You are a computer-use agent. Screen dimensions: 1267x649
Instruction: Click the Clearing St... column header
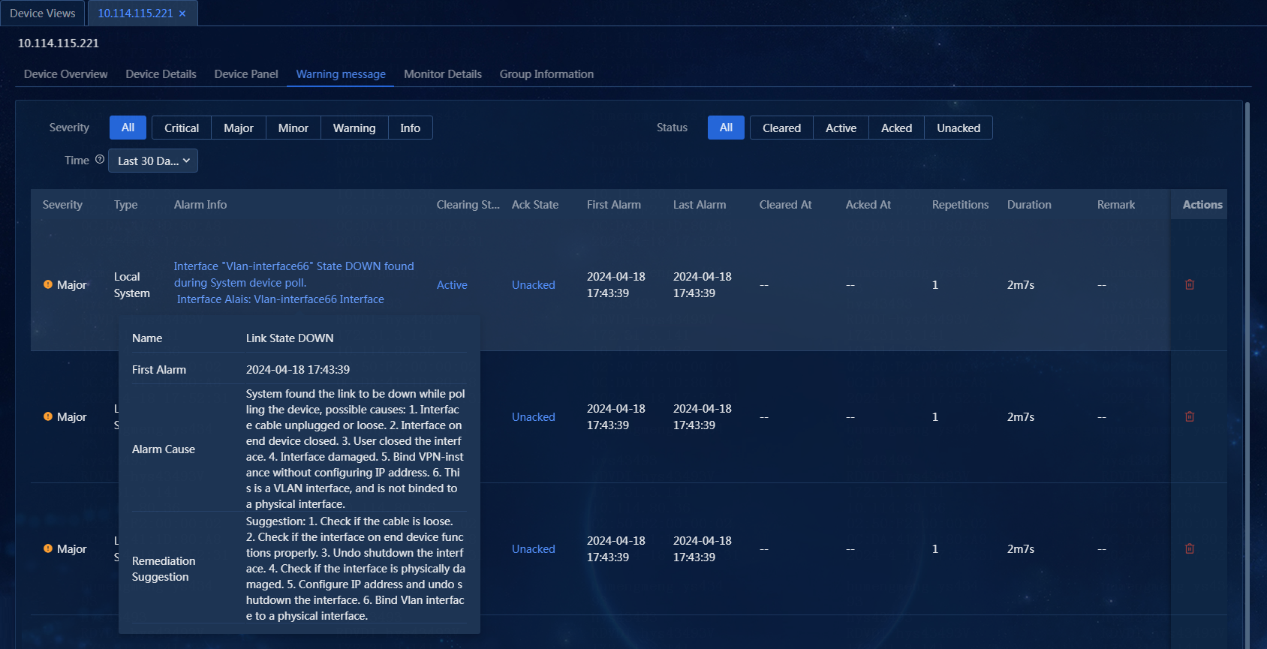click(x=468, y=204)
